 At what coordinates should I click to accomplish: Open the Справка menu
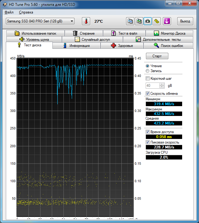click(26, 12)
